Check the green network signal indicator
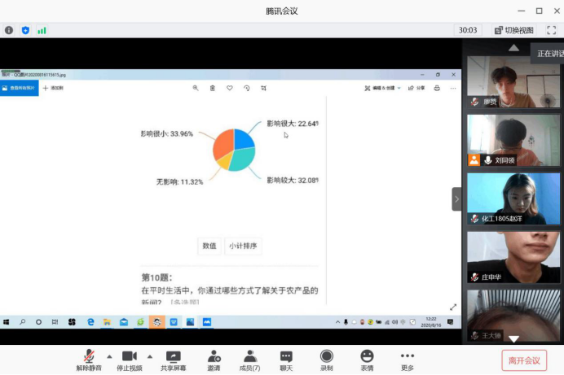The height and width of the screenshot is (375, 564). pyautogui.click(x=42, y=30)
